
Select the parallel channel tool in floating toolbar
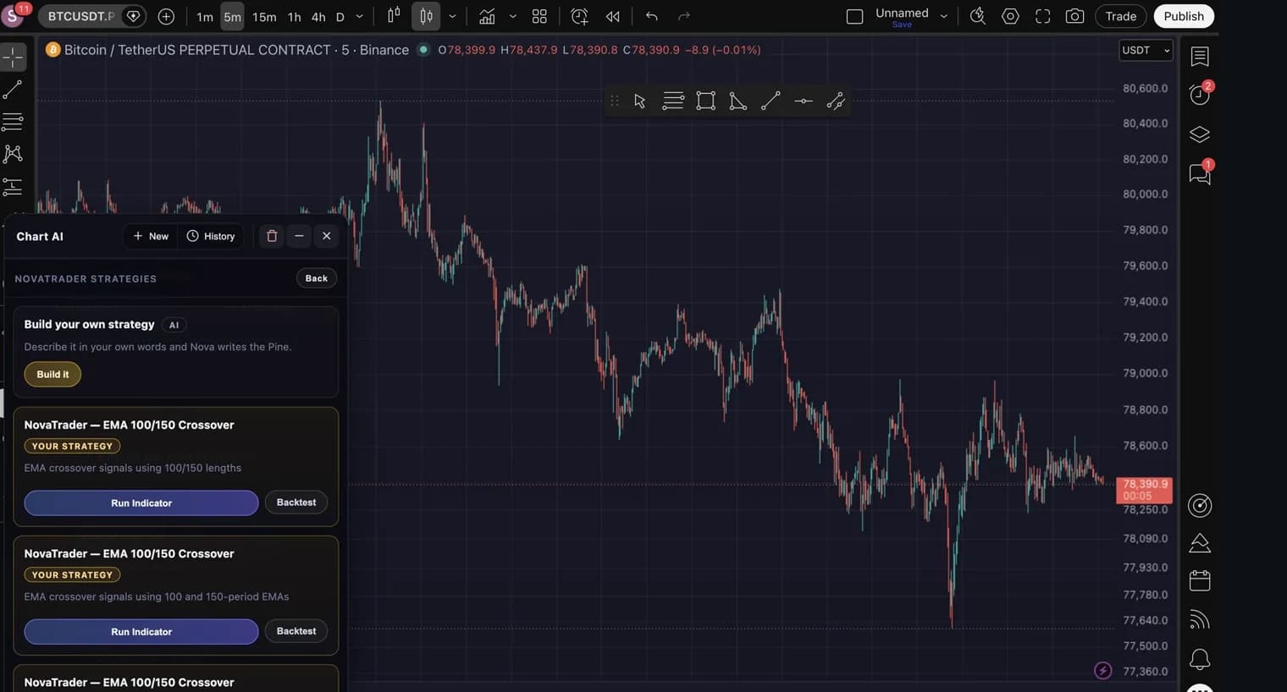pyautogui.click(x=836, y=102)
